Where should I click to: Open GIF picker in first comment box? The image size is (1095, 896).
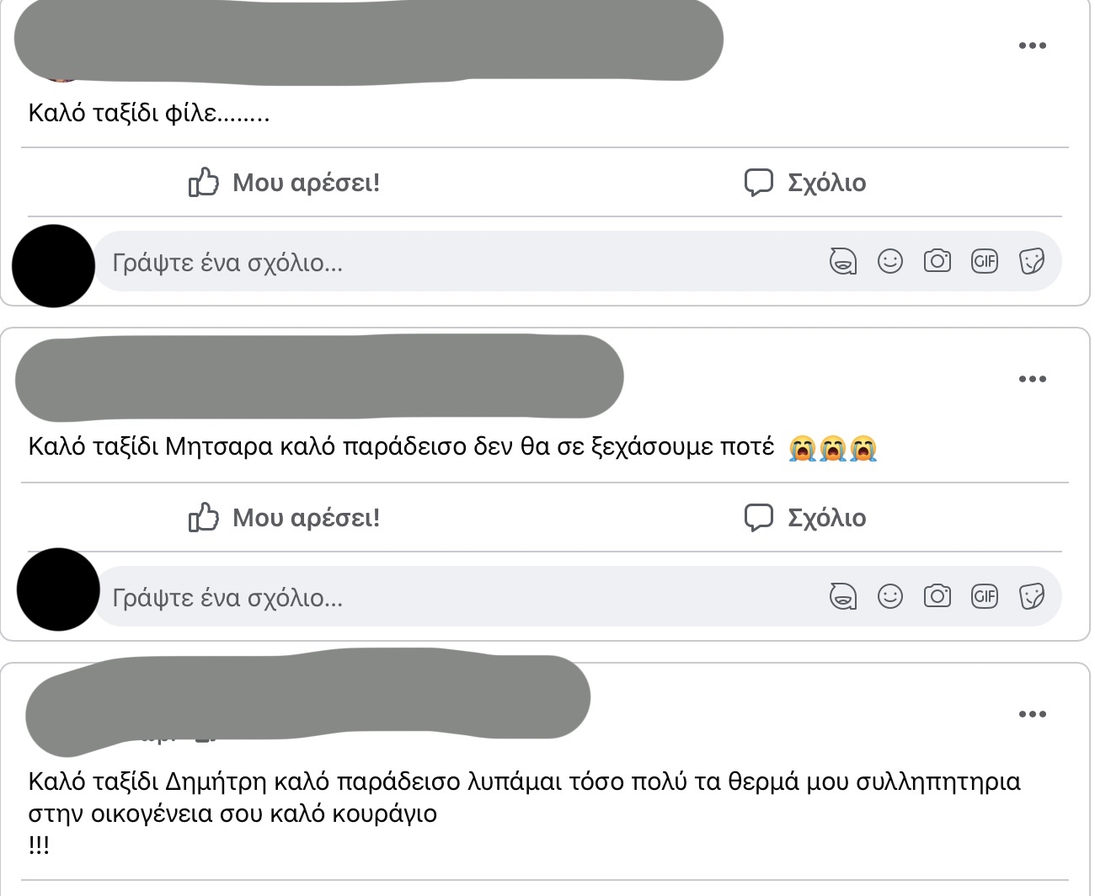coord(985,262)
